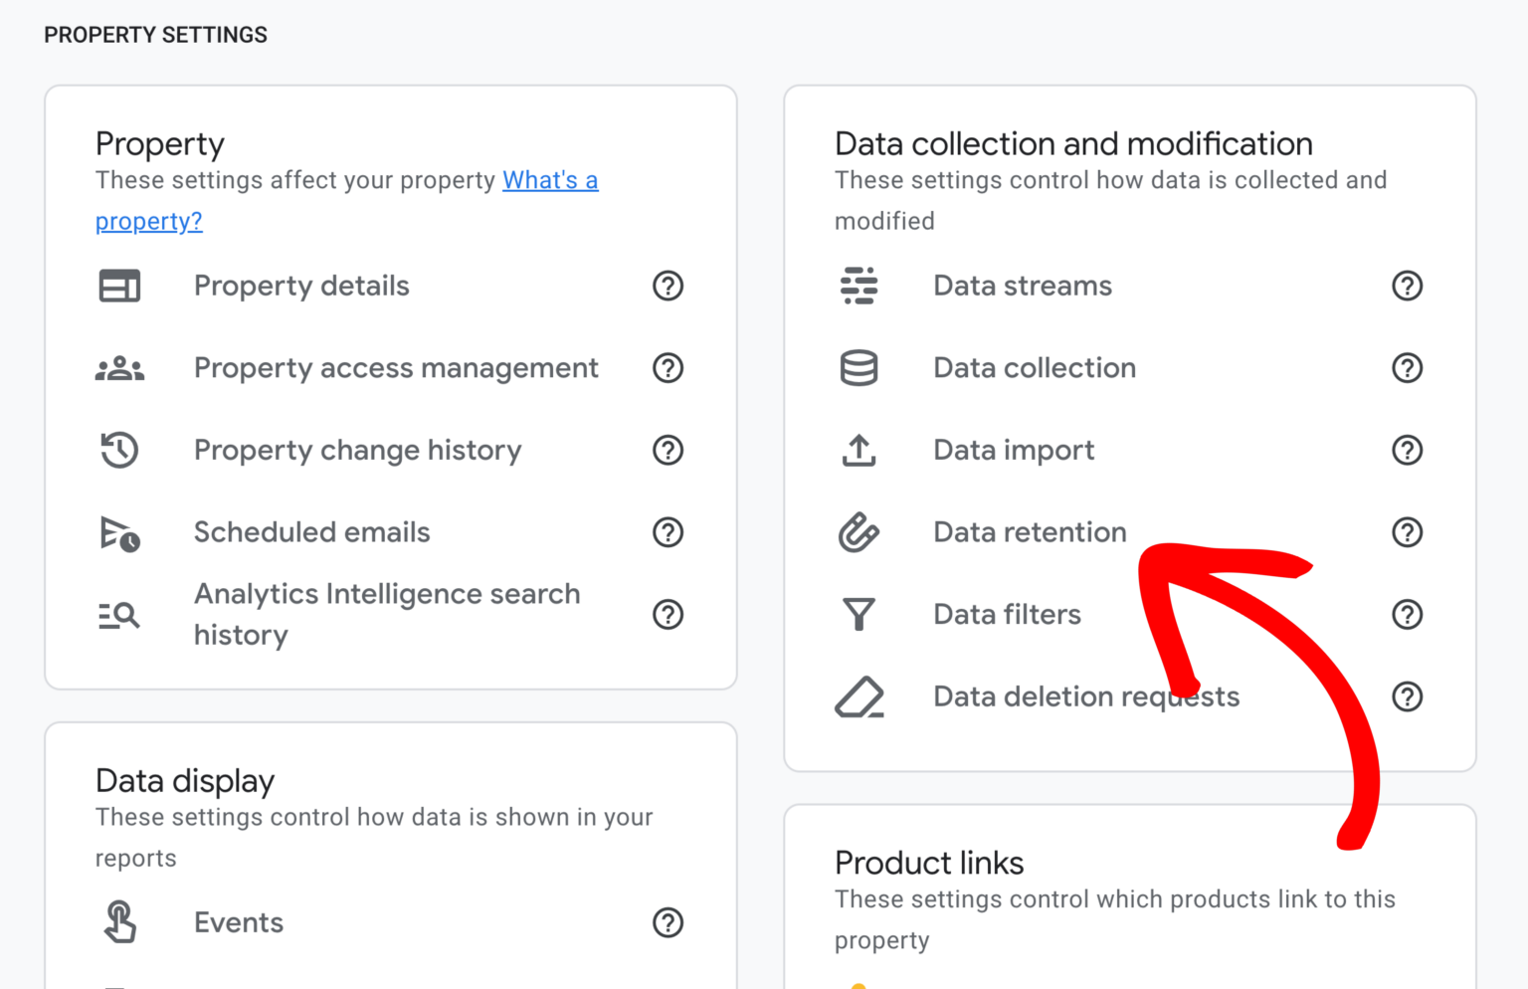Click the help icon next to Data streams
The height and width of the screenshot is (989, 1528).
(x=1407, y=286)
